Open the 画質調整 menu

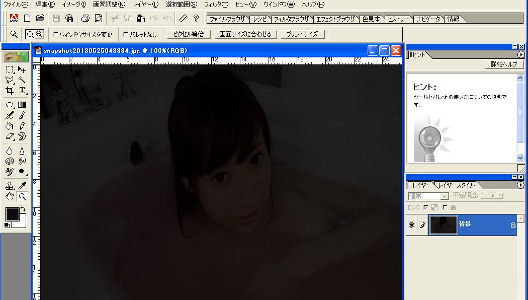(x=109, y=5)
